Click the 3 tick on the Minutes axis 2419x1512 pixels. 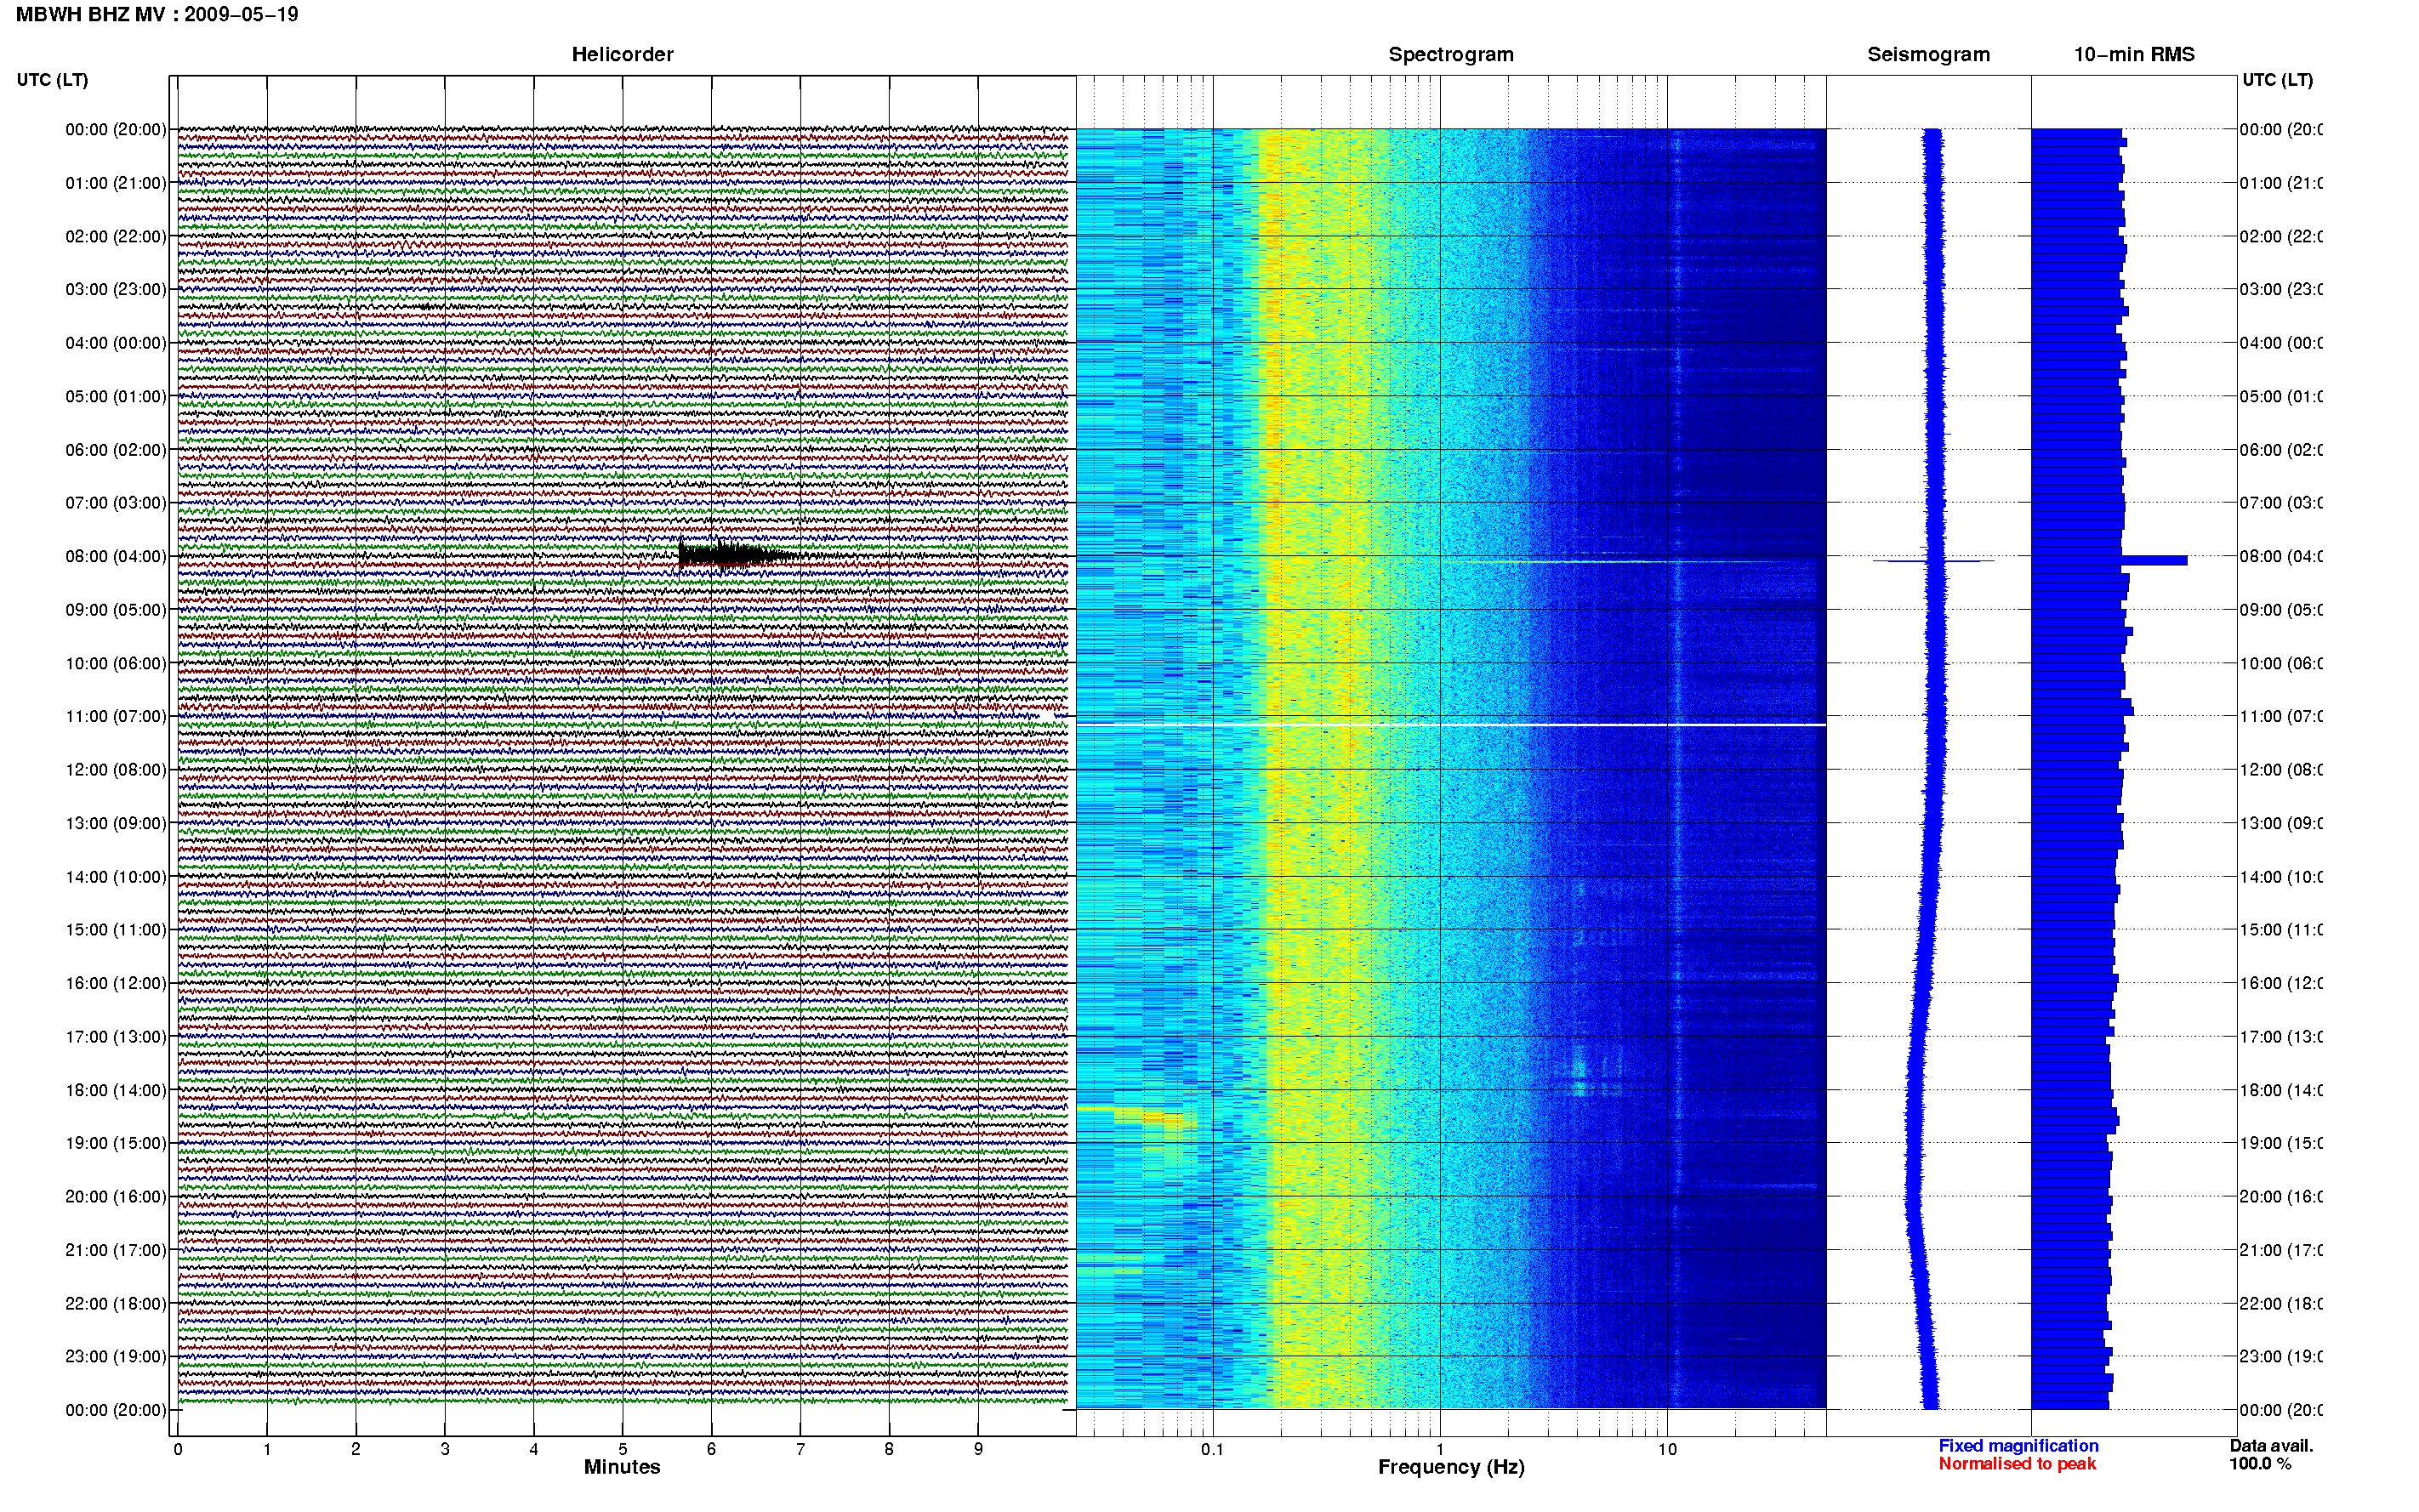click(445, 1449)
